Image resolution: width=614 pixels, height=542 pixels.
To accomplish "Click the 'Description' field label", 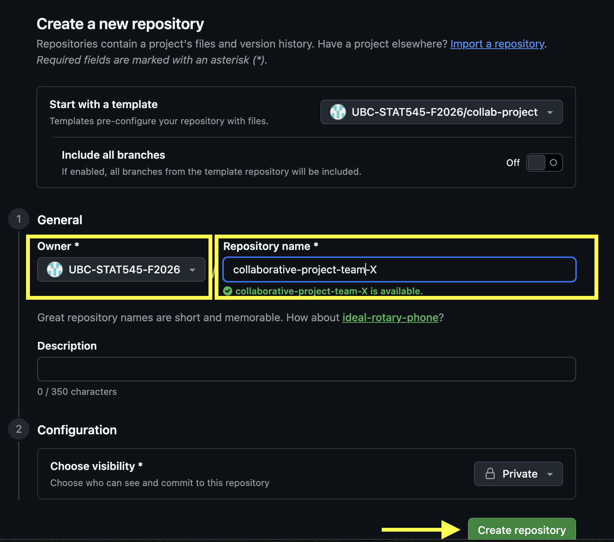I will pos(67,346).
